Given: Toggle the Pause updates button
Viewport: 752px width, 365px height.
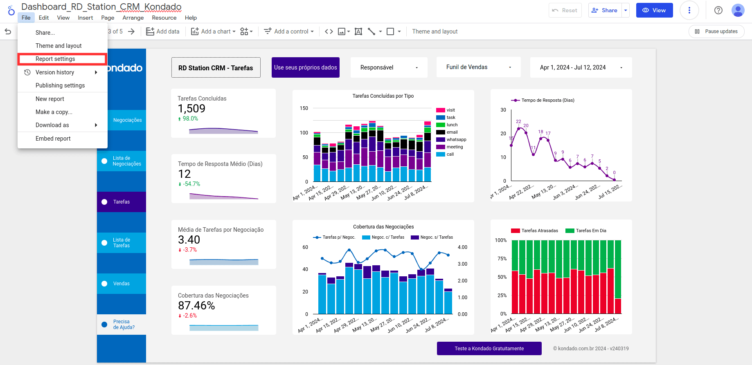Looking at the screenshot, I should (716, 31).
